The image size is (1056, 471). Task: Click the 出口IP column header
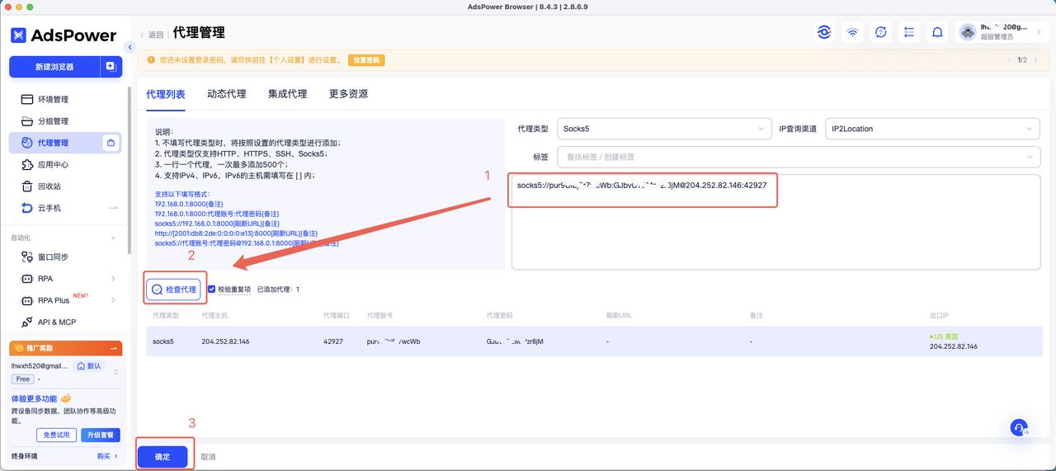pyautogui.click(x=939, y=316)
